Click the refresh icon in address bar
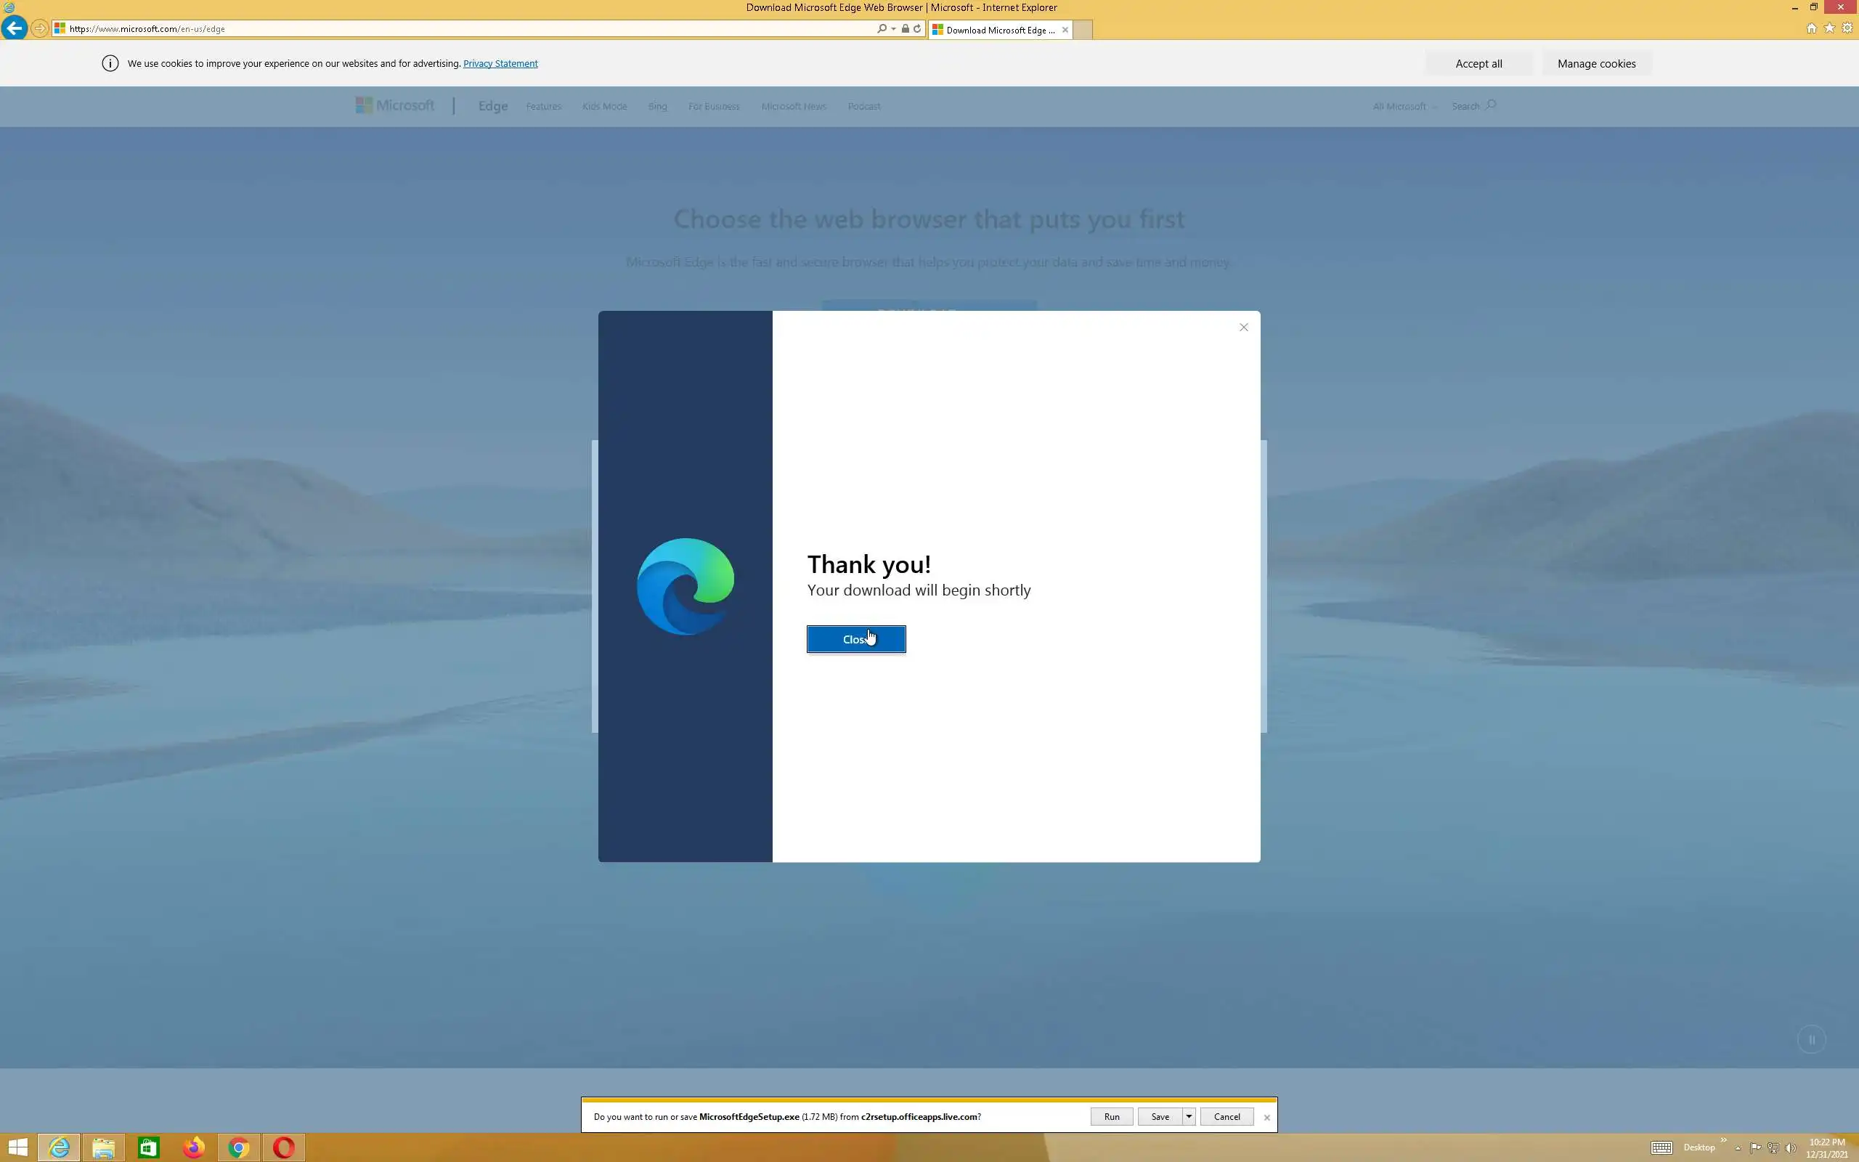The height and width of the screenshot is (1162, 1859). 917,28
